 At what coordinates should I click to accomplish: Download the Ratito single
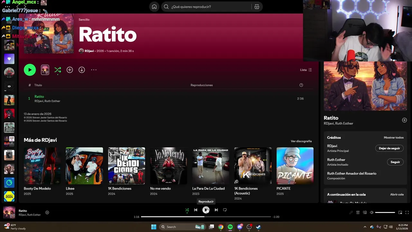[82, 70]
